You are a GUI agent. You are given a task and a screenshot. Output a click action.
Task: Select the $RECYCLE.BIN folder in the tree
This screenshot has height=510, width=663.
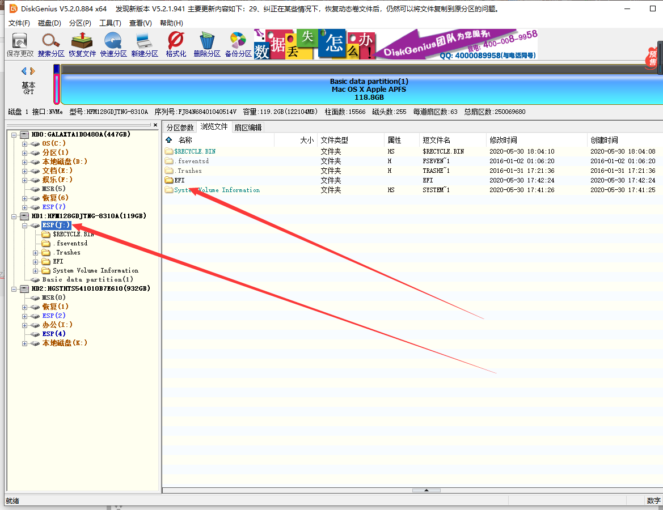coord(73,234)
